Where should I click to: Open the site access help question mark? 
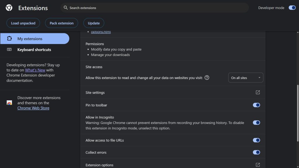point(207,78)
